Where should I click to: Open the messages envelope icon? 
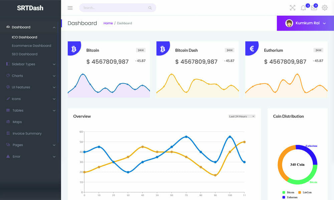pos(314,8)
